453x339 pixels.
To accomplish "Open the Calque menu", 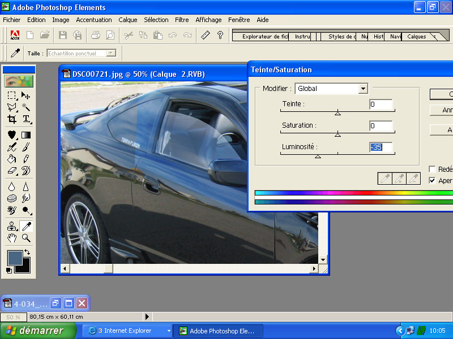I will click(128, 20).
